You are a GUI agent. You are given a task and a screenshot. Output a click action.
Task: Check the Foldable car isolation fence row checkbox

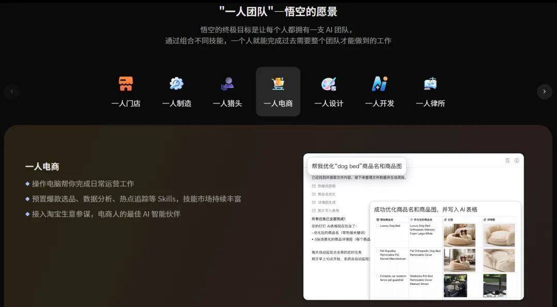coord(378,276)
